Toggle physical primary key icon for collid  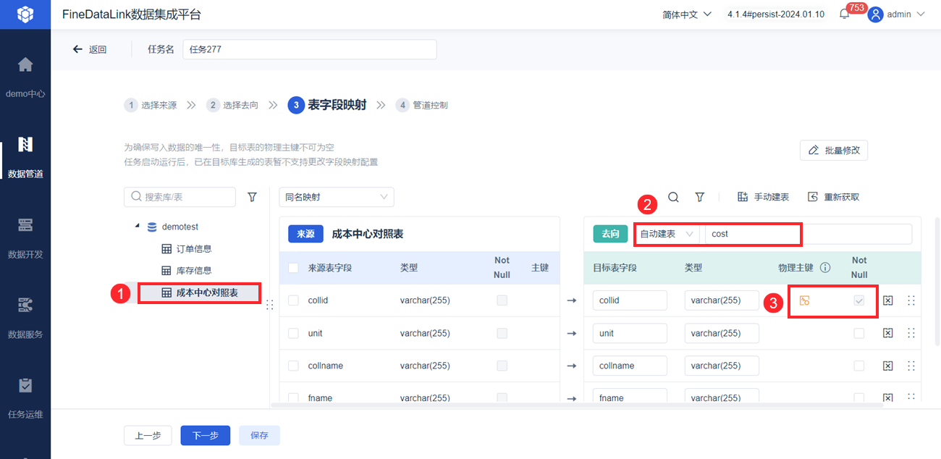[x=804, y=300]
